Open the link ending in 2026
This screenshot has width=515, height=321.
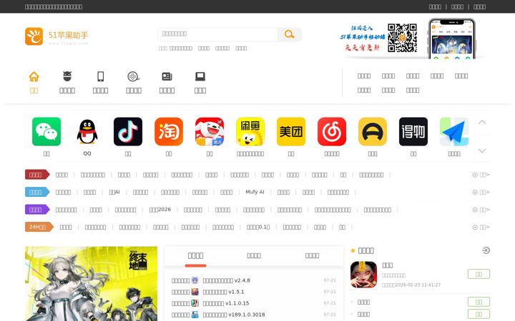point(160,210)
